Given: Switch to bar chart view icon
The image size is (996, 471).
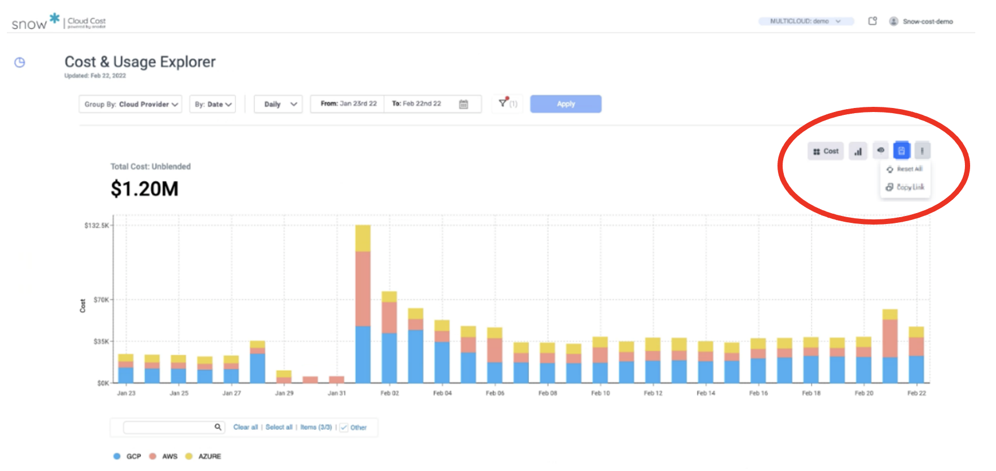Looking at the screenshot, I should tap(858, 151).
